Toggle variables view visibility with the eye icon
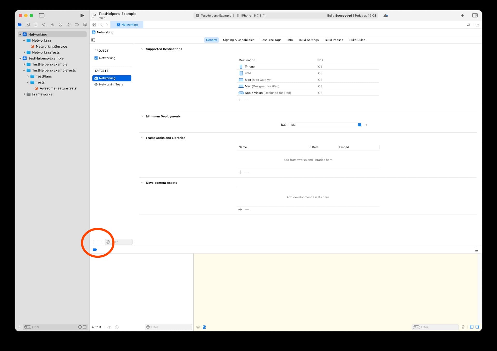Screen dimensions: 497x351 (109, 327)
